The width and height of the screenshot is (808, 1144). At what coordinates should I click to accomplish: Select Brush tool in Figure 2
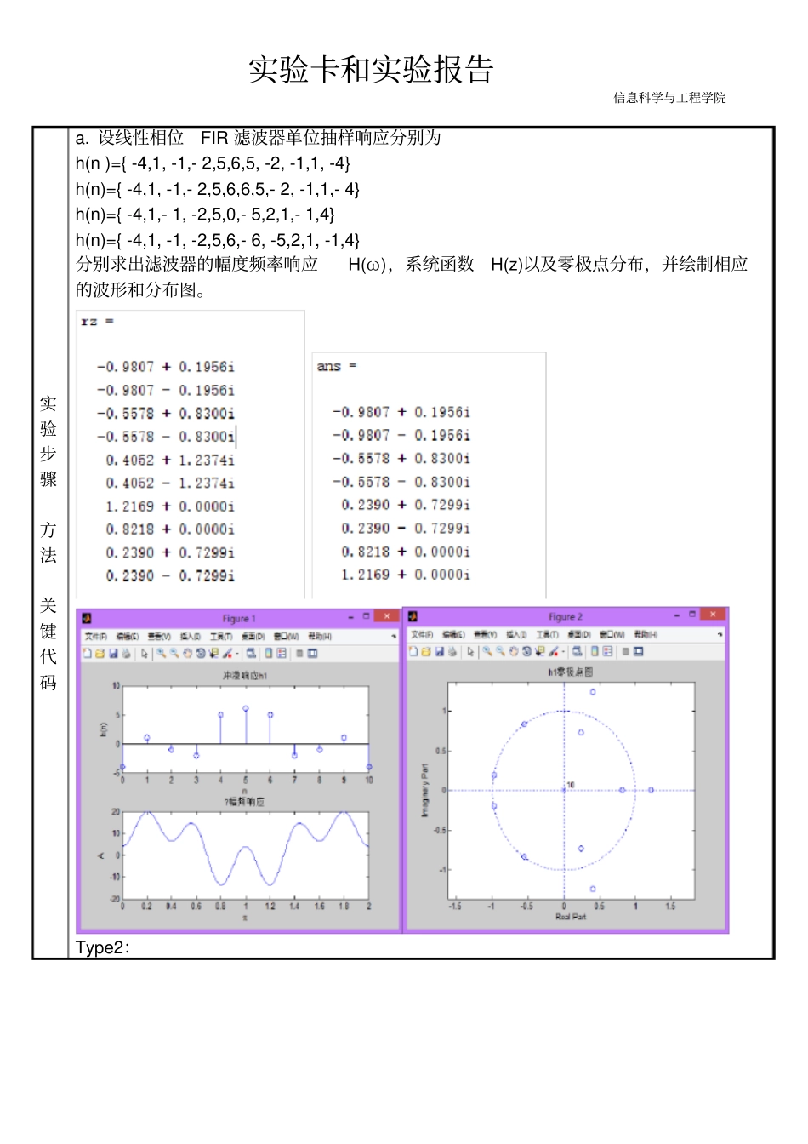(x=553, y=651)
